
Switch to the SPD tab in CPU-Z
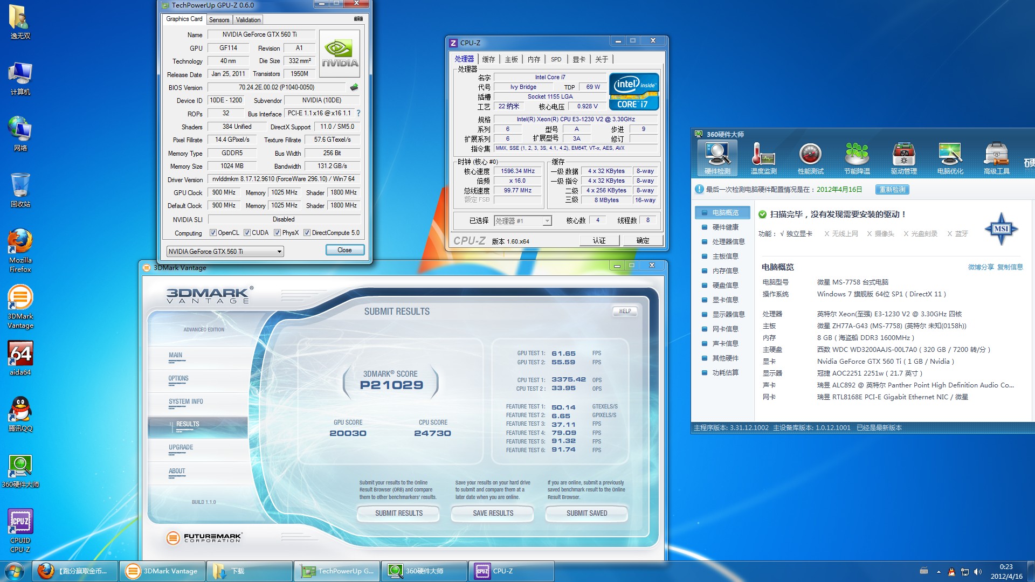[x=556, y=59]
